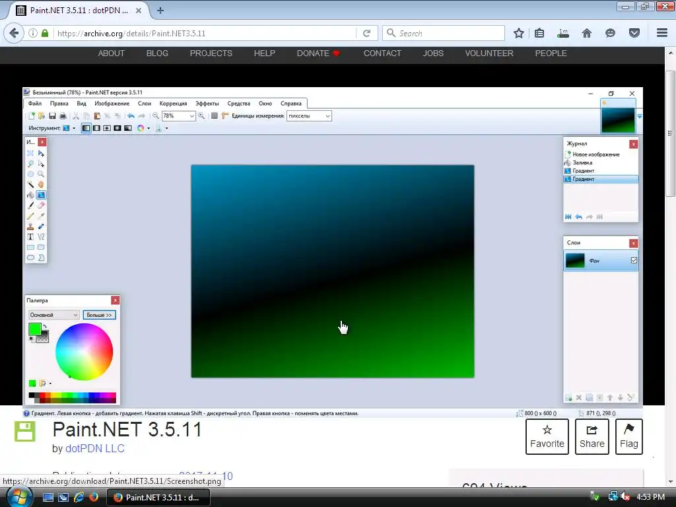Select the Recolor tool
This screenshot has width=676, height=507.
click(x=41, y=226)
